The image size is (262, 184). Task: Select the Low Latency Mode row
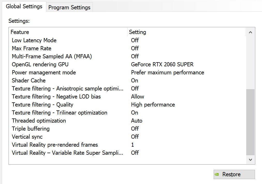(x=127, y=40)
